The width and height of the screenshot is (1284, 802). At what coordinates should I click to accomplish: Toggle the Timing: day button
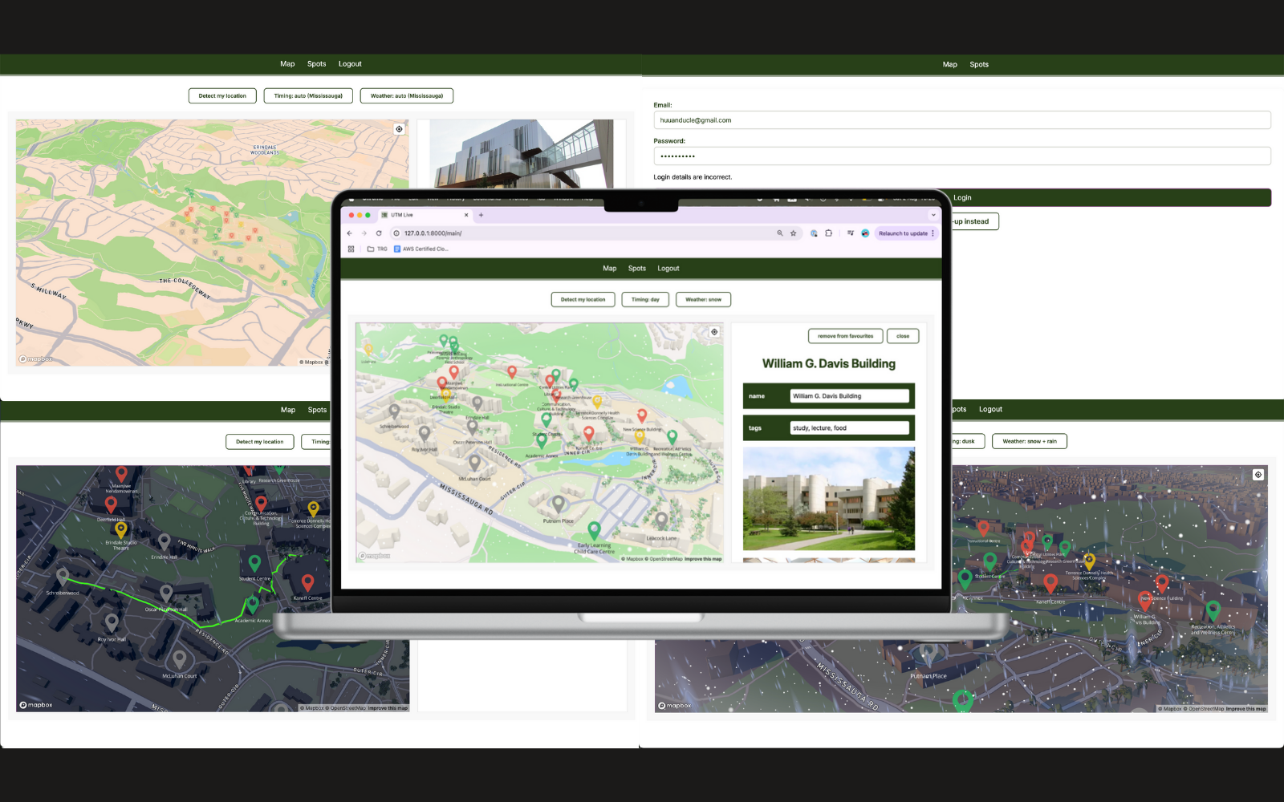pos(645,299)
